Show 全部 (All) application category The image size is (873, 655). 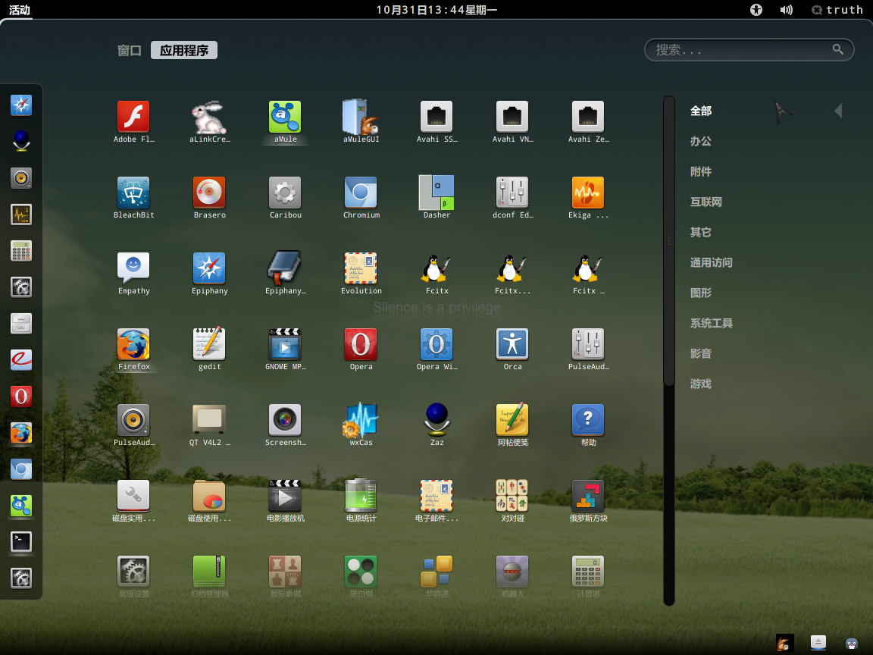pos(701,111)
